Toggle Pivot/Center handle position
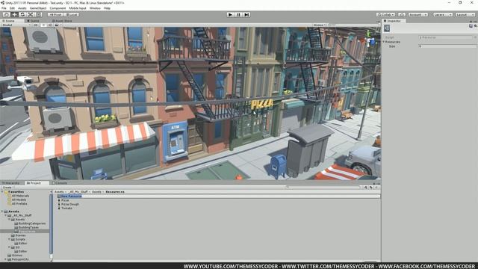Screen dimensions: 478x269 (55, 15)
